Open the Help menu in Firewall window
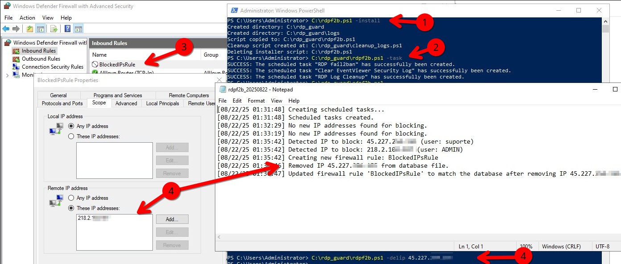The height and width of the screenshot is (264, 621). [x=66, y=18]
